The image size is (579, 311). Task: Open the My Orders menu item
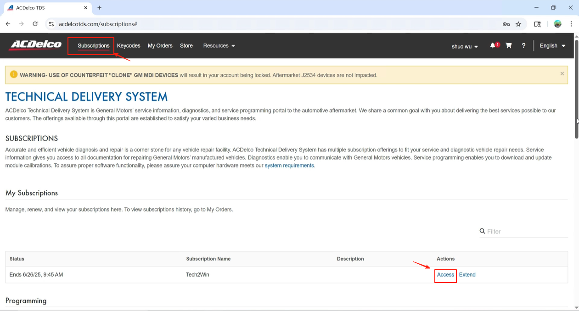(x=160, y=46)
